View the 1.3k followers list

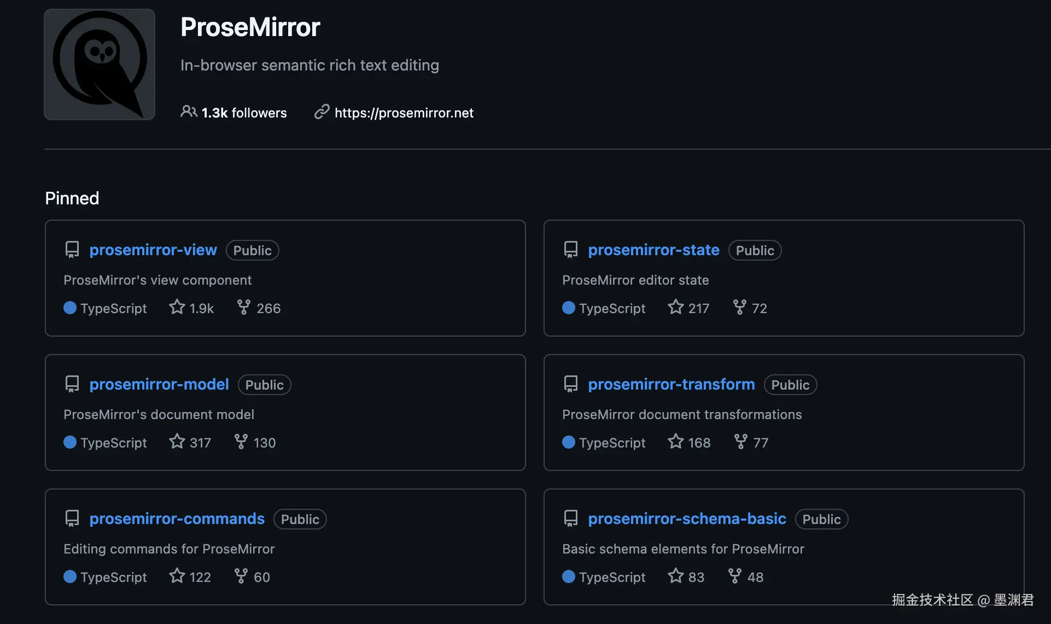(x=243, y=113)
